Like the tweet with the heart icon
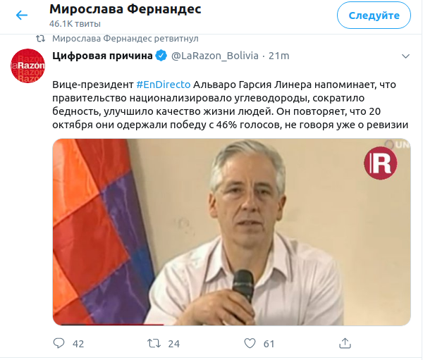Viewport: 423px width, 360px height. click(250, 343)
